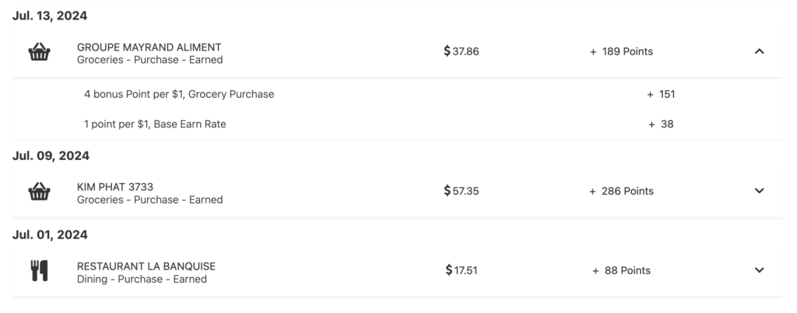Click the grocery basket icon beside KIM PHAT 3733

[40, 192]
